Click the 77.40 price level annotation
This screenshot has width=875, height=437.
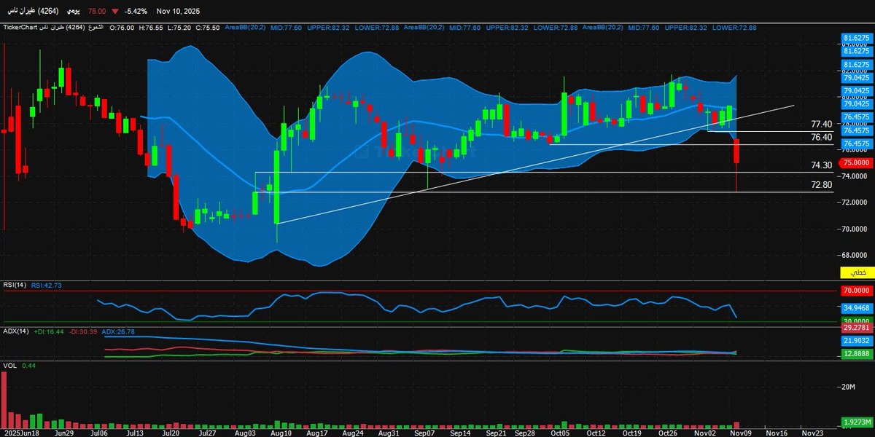tap(821, 125)
